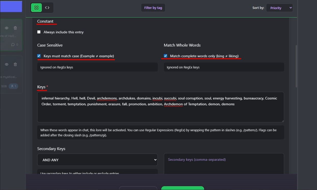The width and height of the screenshot is (317, 190).
Task: Click the Filter by tag button
Action: pos(153,8)
